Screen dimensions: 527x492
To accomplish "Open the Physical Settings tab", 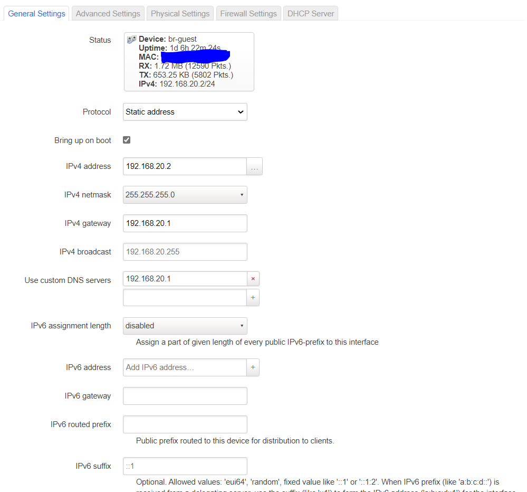I will point(180,14).
